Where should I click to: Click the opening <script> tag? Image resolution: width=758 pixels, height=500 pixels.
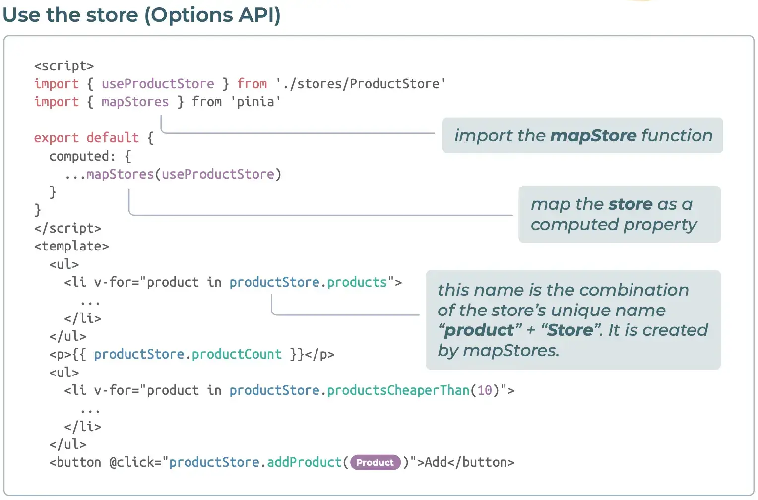click(64, 66)
